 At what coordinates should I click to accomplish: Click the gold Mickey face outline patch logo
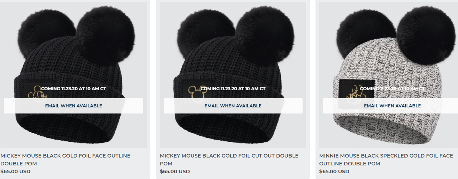click(x=38, y=94)
